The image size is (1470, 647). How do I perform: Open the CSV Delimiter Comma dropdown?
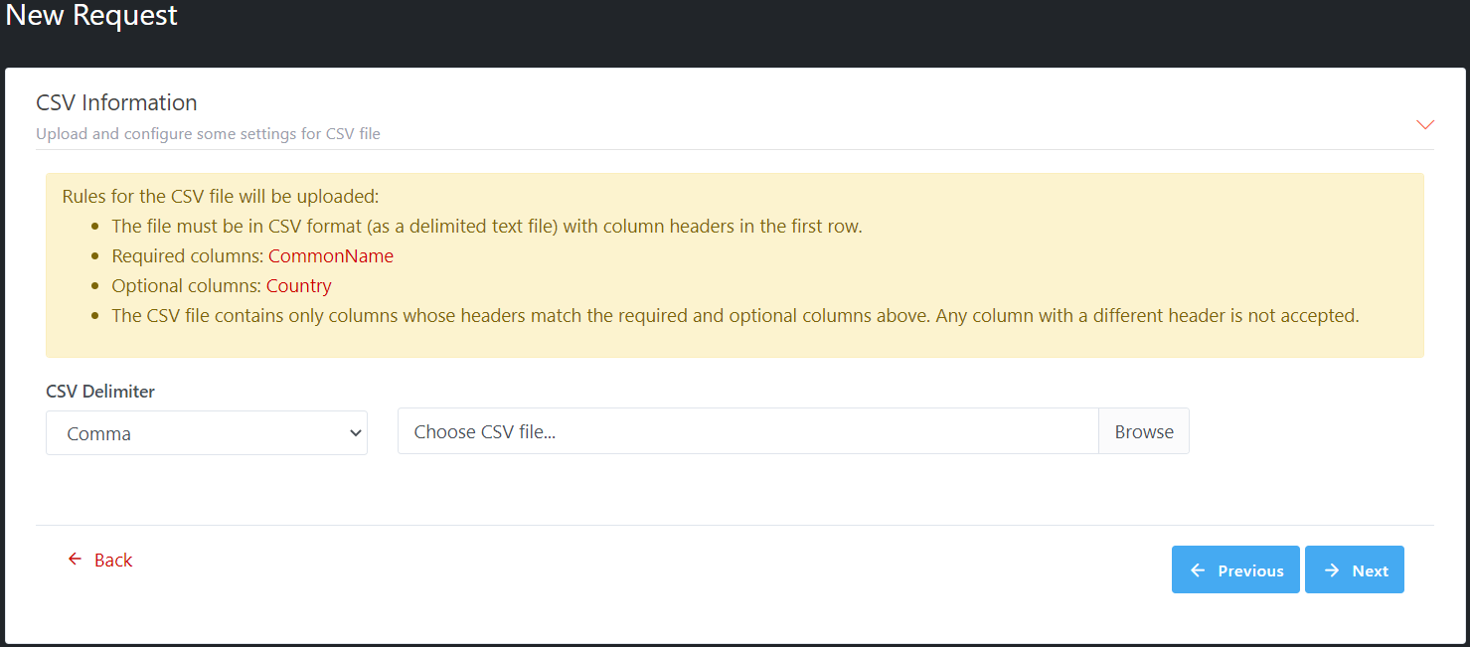(206, 433)
